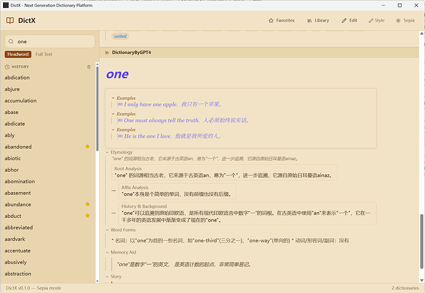Collapse the Etymology section
The image size is (425, 293).
[x=107, y=152]
